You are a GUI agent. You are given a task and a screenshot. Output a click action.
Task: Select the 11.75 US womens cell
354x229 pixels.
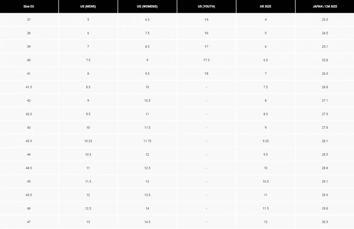pos(147,141)
